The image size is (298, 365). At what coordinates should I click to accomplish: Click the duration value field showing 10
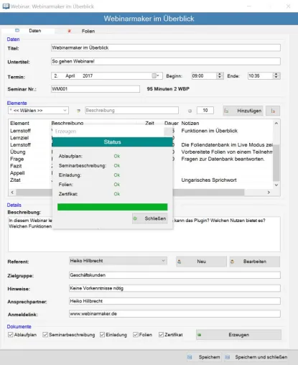[205, 111]
